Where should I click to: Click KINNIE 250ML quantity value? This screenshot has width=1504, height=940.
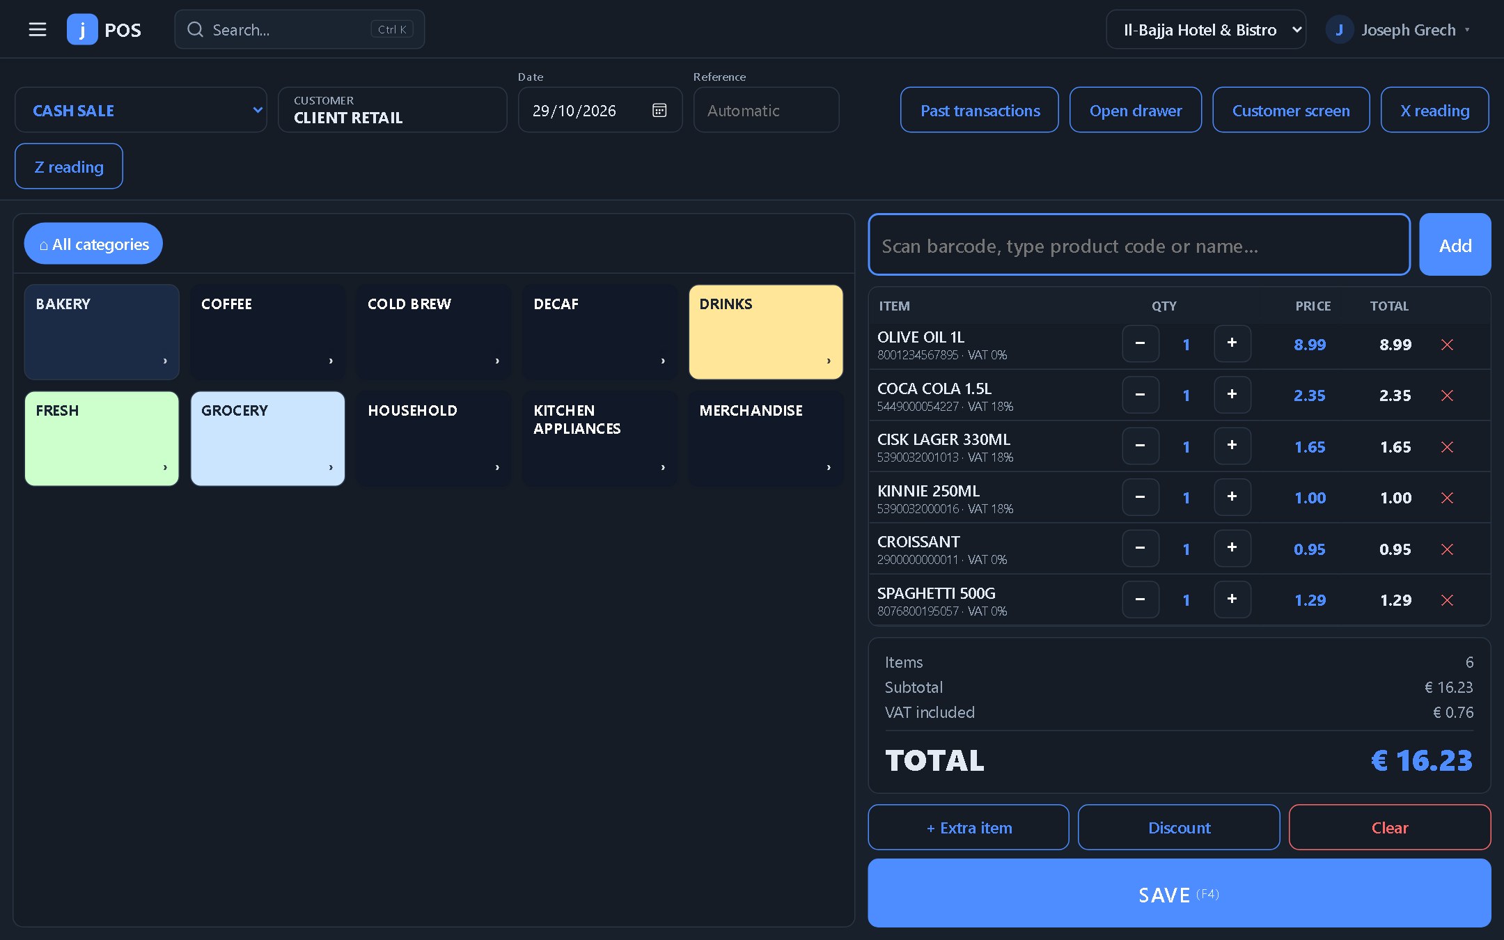tap(1186, 498)
